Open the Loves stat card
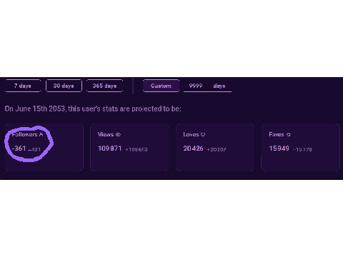Image resolution: width=343 pixels, height=257 pixels. coord(215,147)
